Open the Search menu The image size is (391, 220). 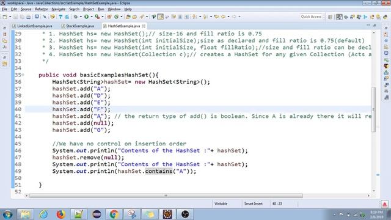click(x=74, y=9)
